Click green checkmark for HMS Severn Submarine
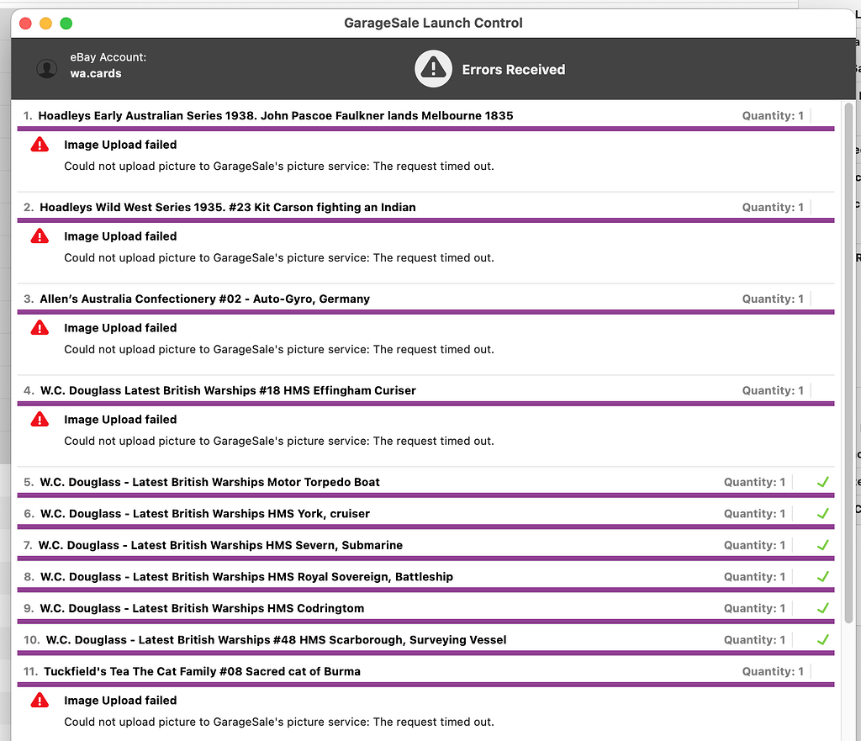This screenshot has width=861, height=741. pyautogui.click(x=822, y=545)
